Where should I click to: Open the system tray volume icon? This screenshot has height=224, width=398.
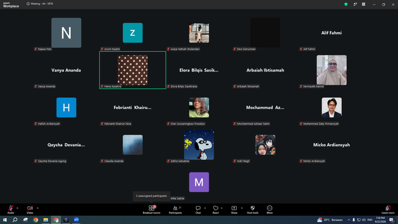364,220
